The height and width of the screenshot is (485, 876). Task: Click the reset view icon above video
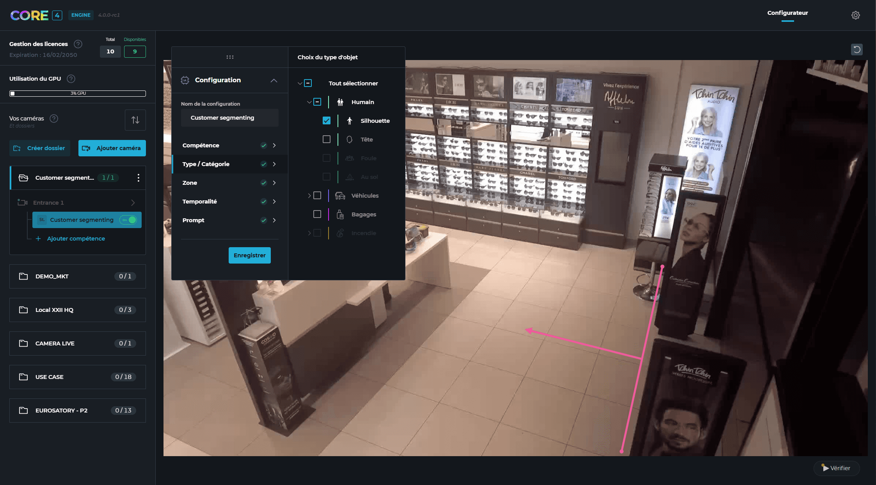click(856, 50)
